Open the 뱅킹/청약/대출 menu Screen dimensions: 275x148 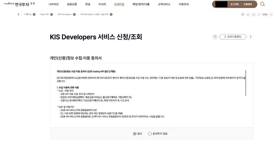141,4
